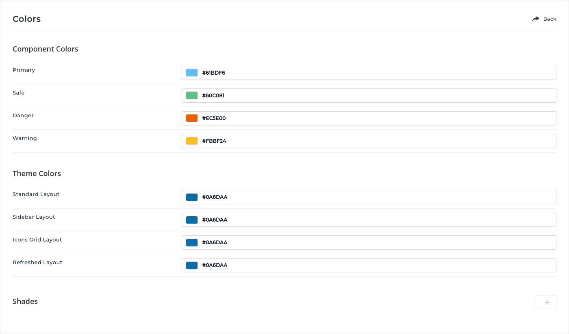Add a new shade with plus button
The width and height of the screenshot is (569, 334).
click(546, 302)
